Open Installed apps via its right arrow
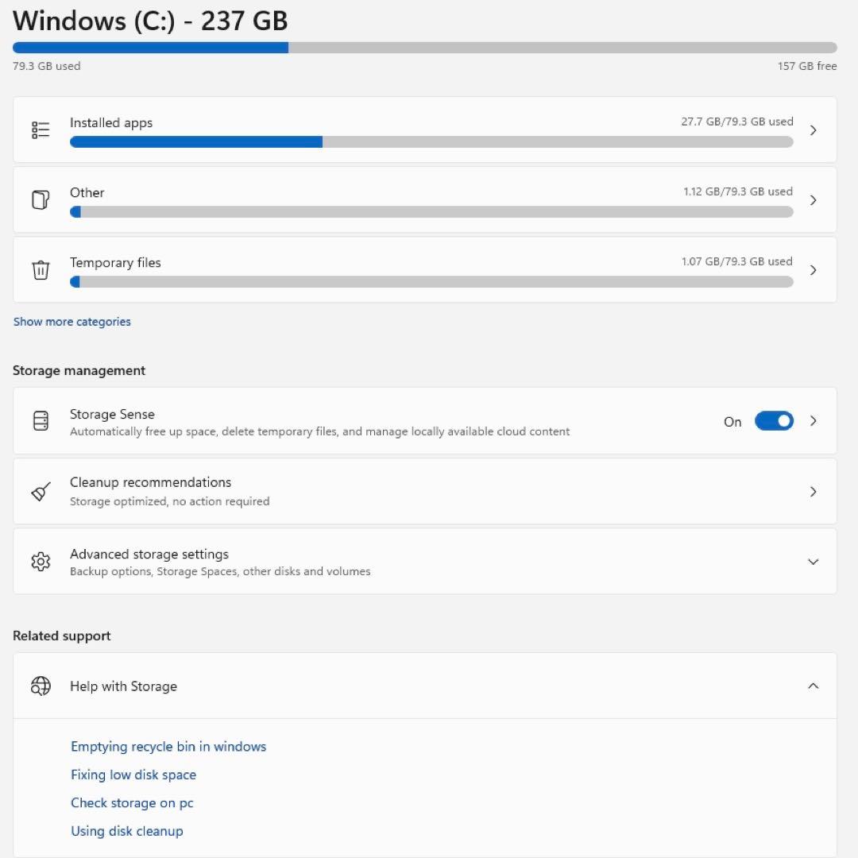This screenshot has width=858, height=858. coord(813,129)
